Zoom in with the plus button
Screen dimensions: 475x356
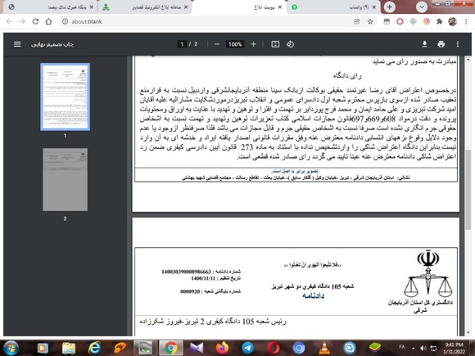pyautogui.click(x=254, y=44)
